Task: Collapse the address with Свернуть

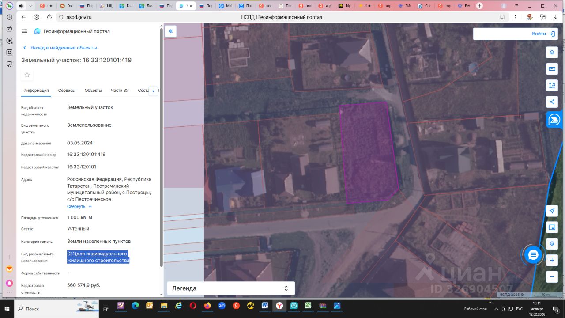Action: coord(79,206)
